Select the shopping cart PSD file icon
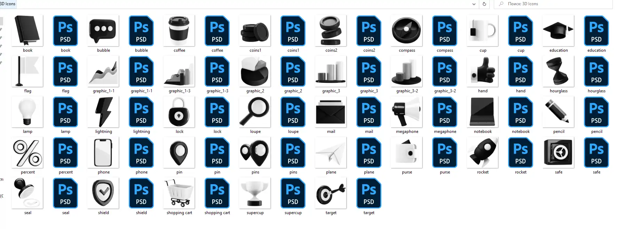 pyautogui.click(x=217, y=193)
